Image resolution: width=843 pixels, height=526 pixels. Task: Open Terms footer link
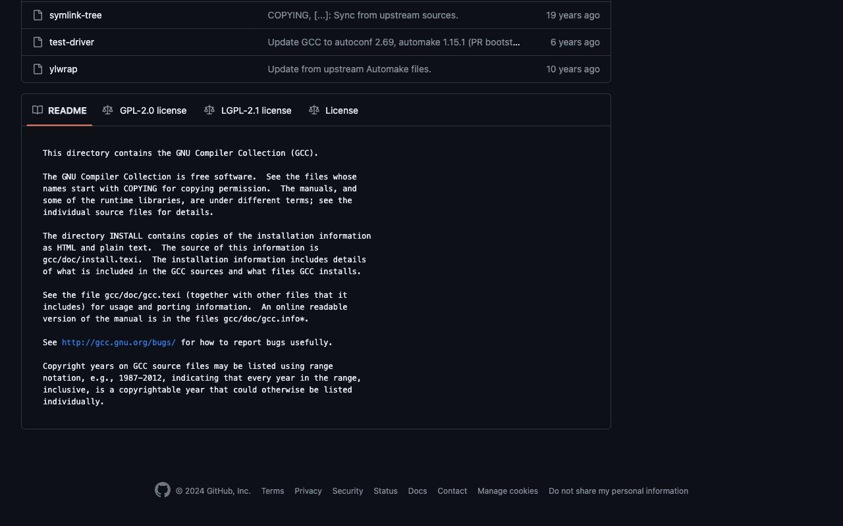(x=273, y=491)
